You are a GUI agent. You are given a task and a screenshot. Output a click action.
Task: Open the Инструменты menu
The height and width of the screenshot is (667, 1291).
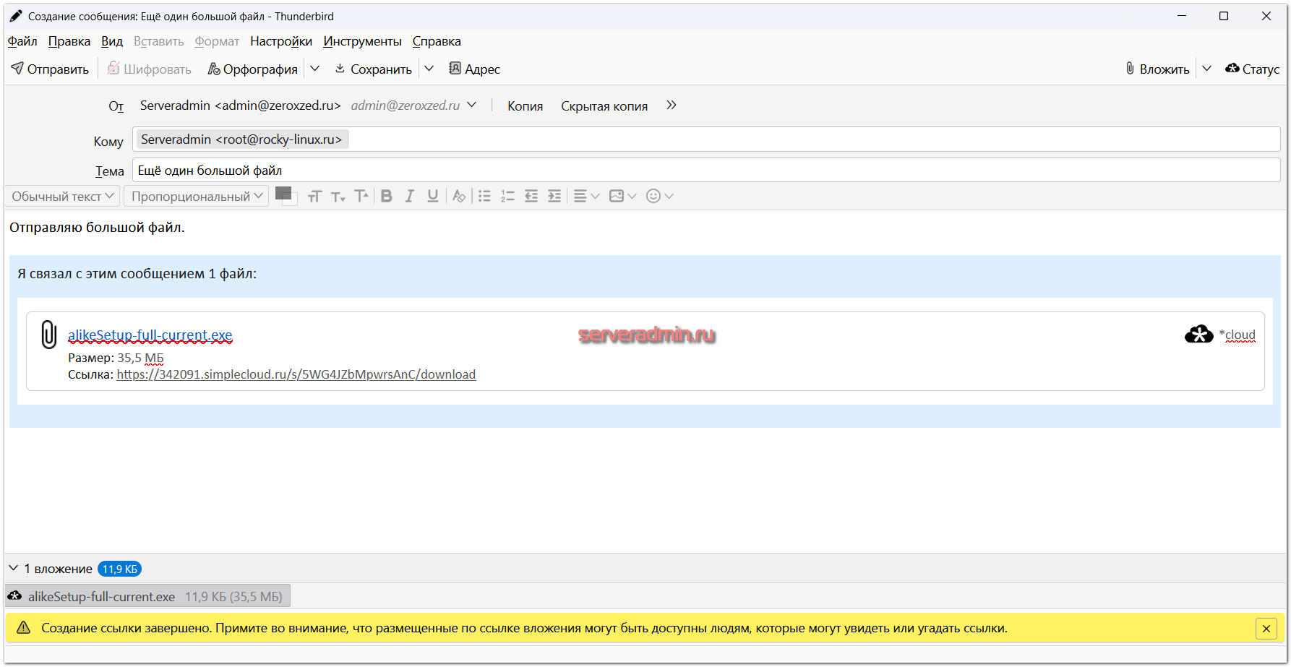[362, 41]
